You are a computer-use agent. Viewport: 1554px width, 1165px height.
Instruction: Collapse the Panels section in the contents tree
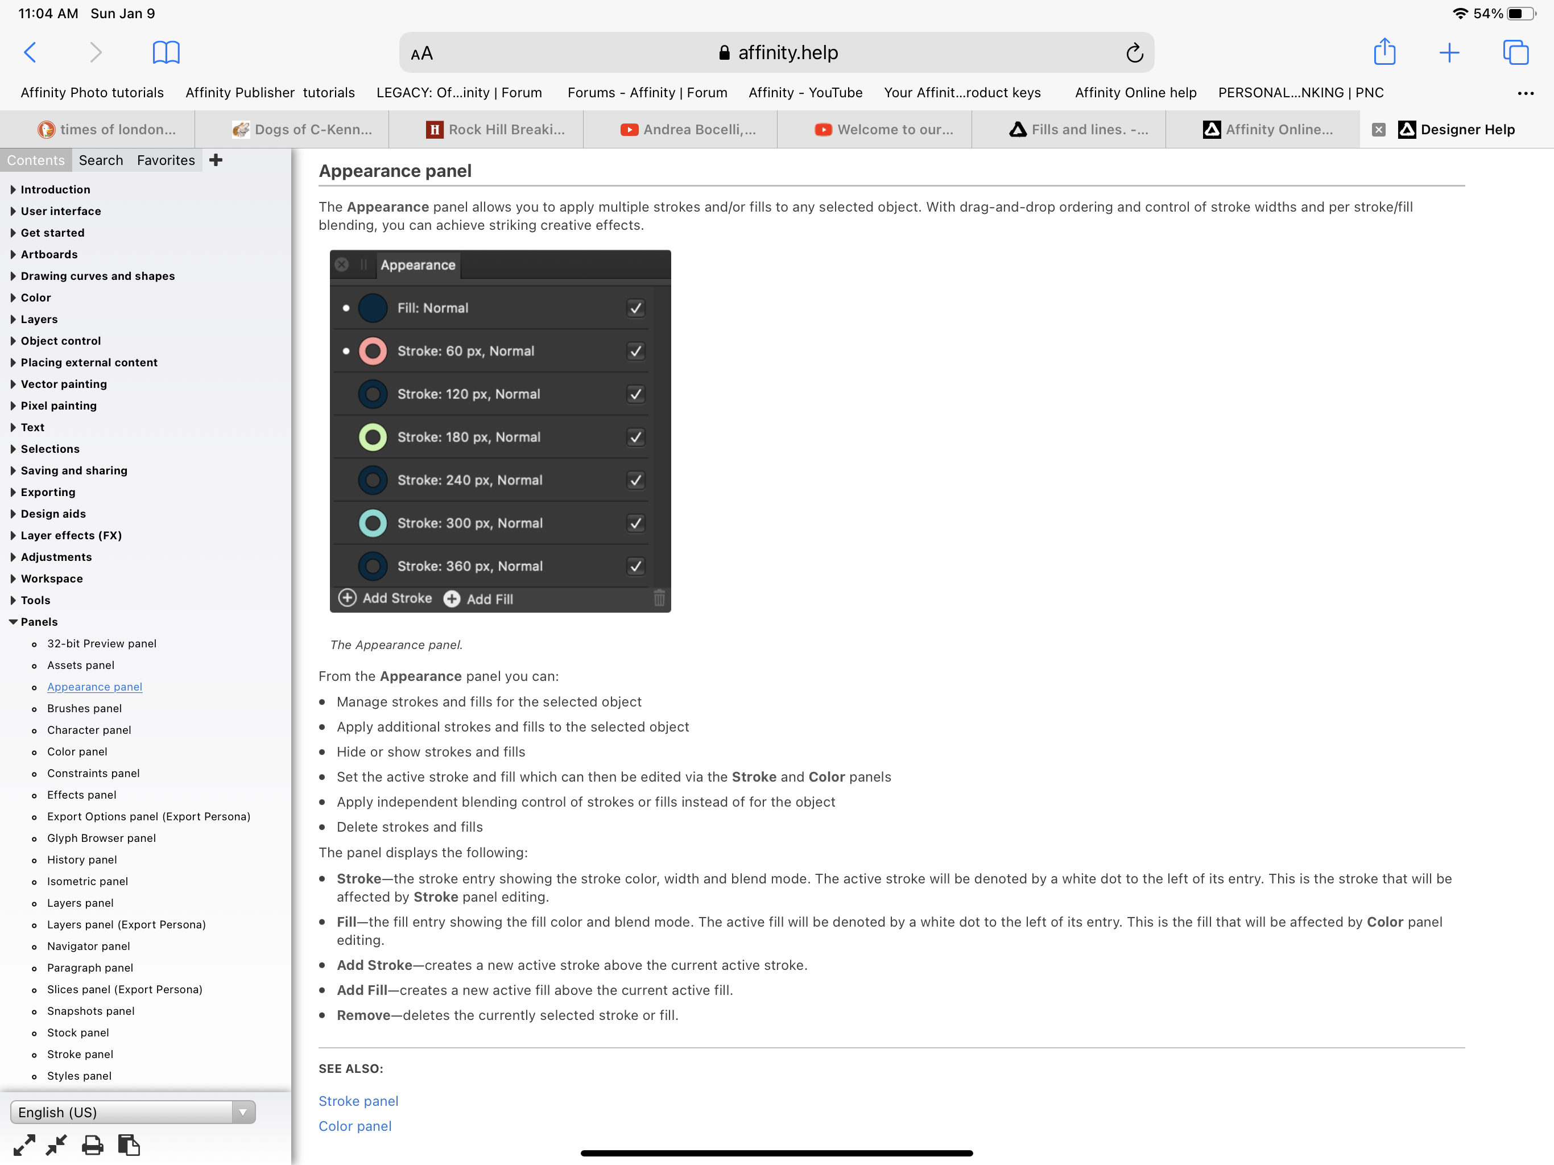pos(13,622)
